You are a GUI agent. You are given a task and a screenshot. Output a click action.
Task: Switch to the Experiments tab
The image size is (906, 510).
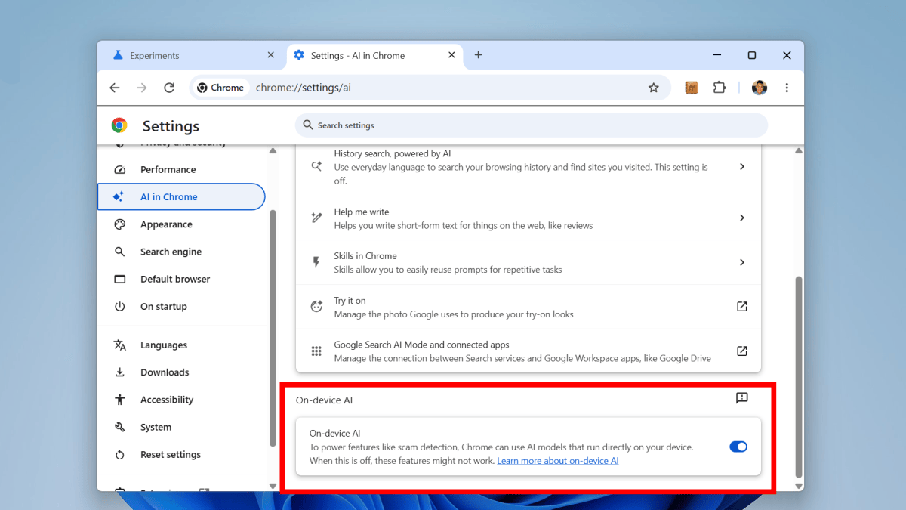191,56
